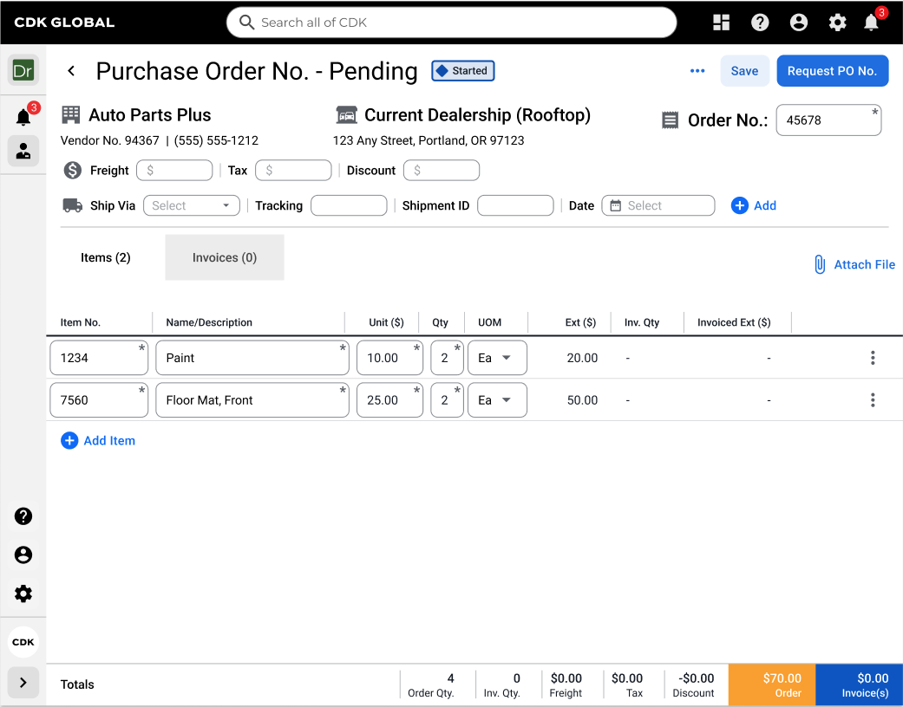903x707 pixels.
Task: Click the CDK apps grid icon
Action: click(721, 22)
